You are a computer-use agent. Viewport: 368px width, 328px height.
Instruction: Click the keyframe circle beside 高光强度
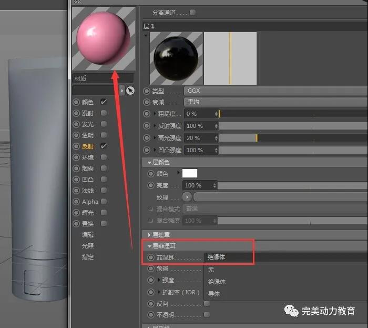[147, 138]
